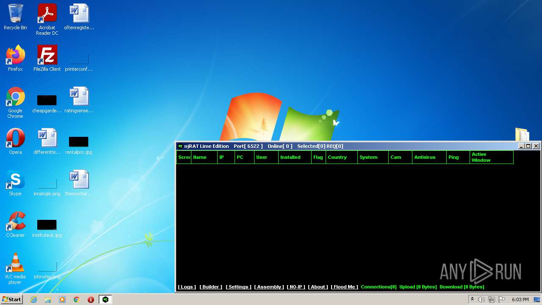Screen dimensions: 542x305
Task: Open theorychar Word document icon
Action: 79,183
